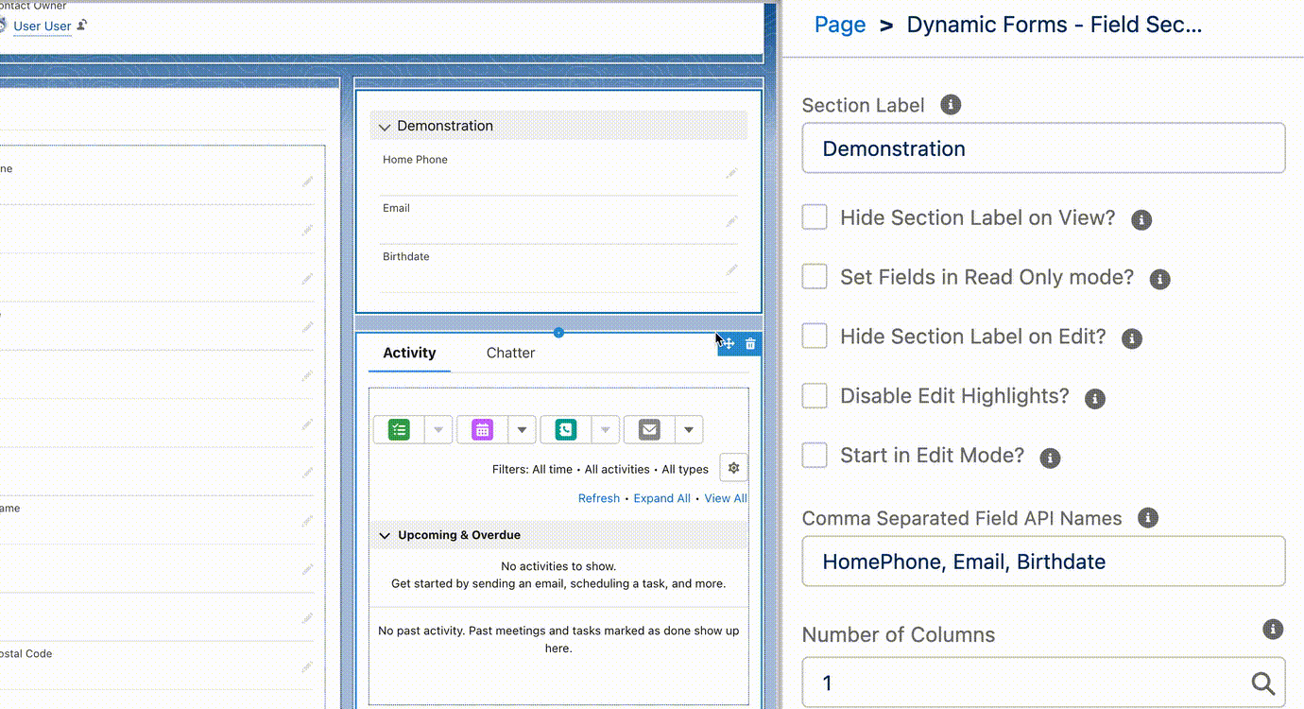The height and width of the screenshot is (709, 1304).
Task: Collapse the Demonstration section header
Action: click(x=385, y=126)
